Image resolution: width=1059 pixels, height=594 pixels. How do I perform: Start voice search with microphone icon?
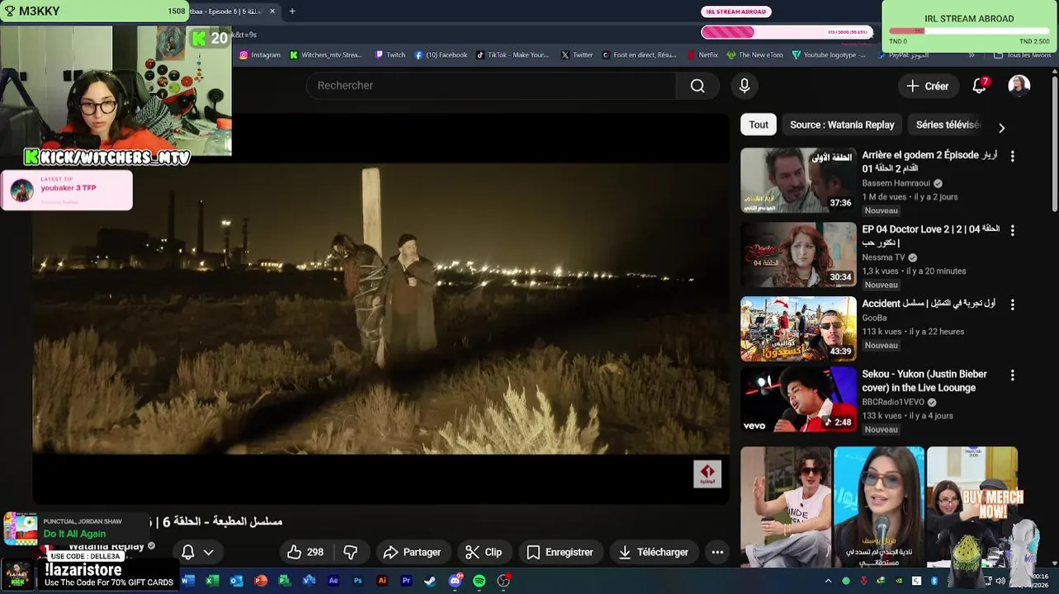click(x=745, y=86)
